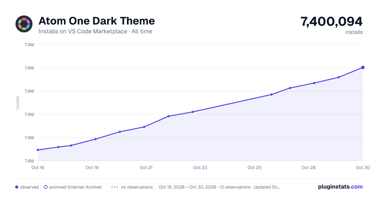Click the filled 'observed' legend dot
Image resolution: width=378 pixels, height=198 pixels.
[x=17, y=187]
